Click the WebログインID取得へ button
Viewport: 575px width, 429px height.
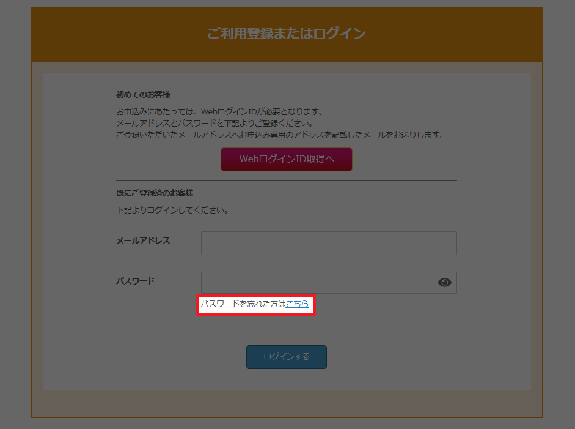click(286, 159)
